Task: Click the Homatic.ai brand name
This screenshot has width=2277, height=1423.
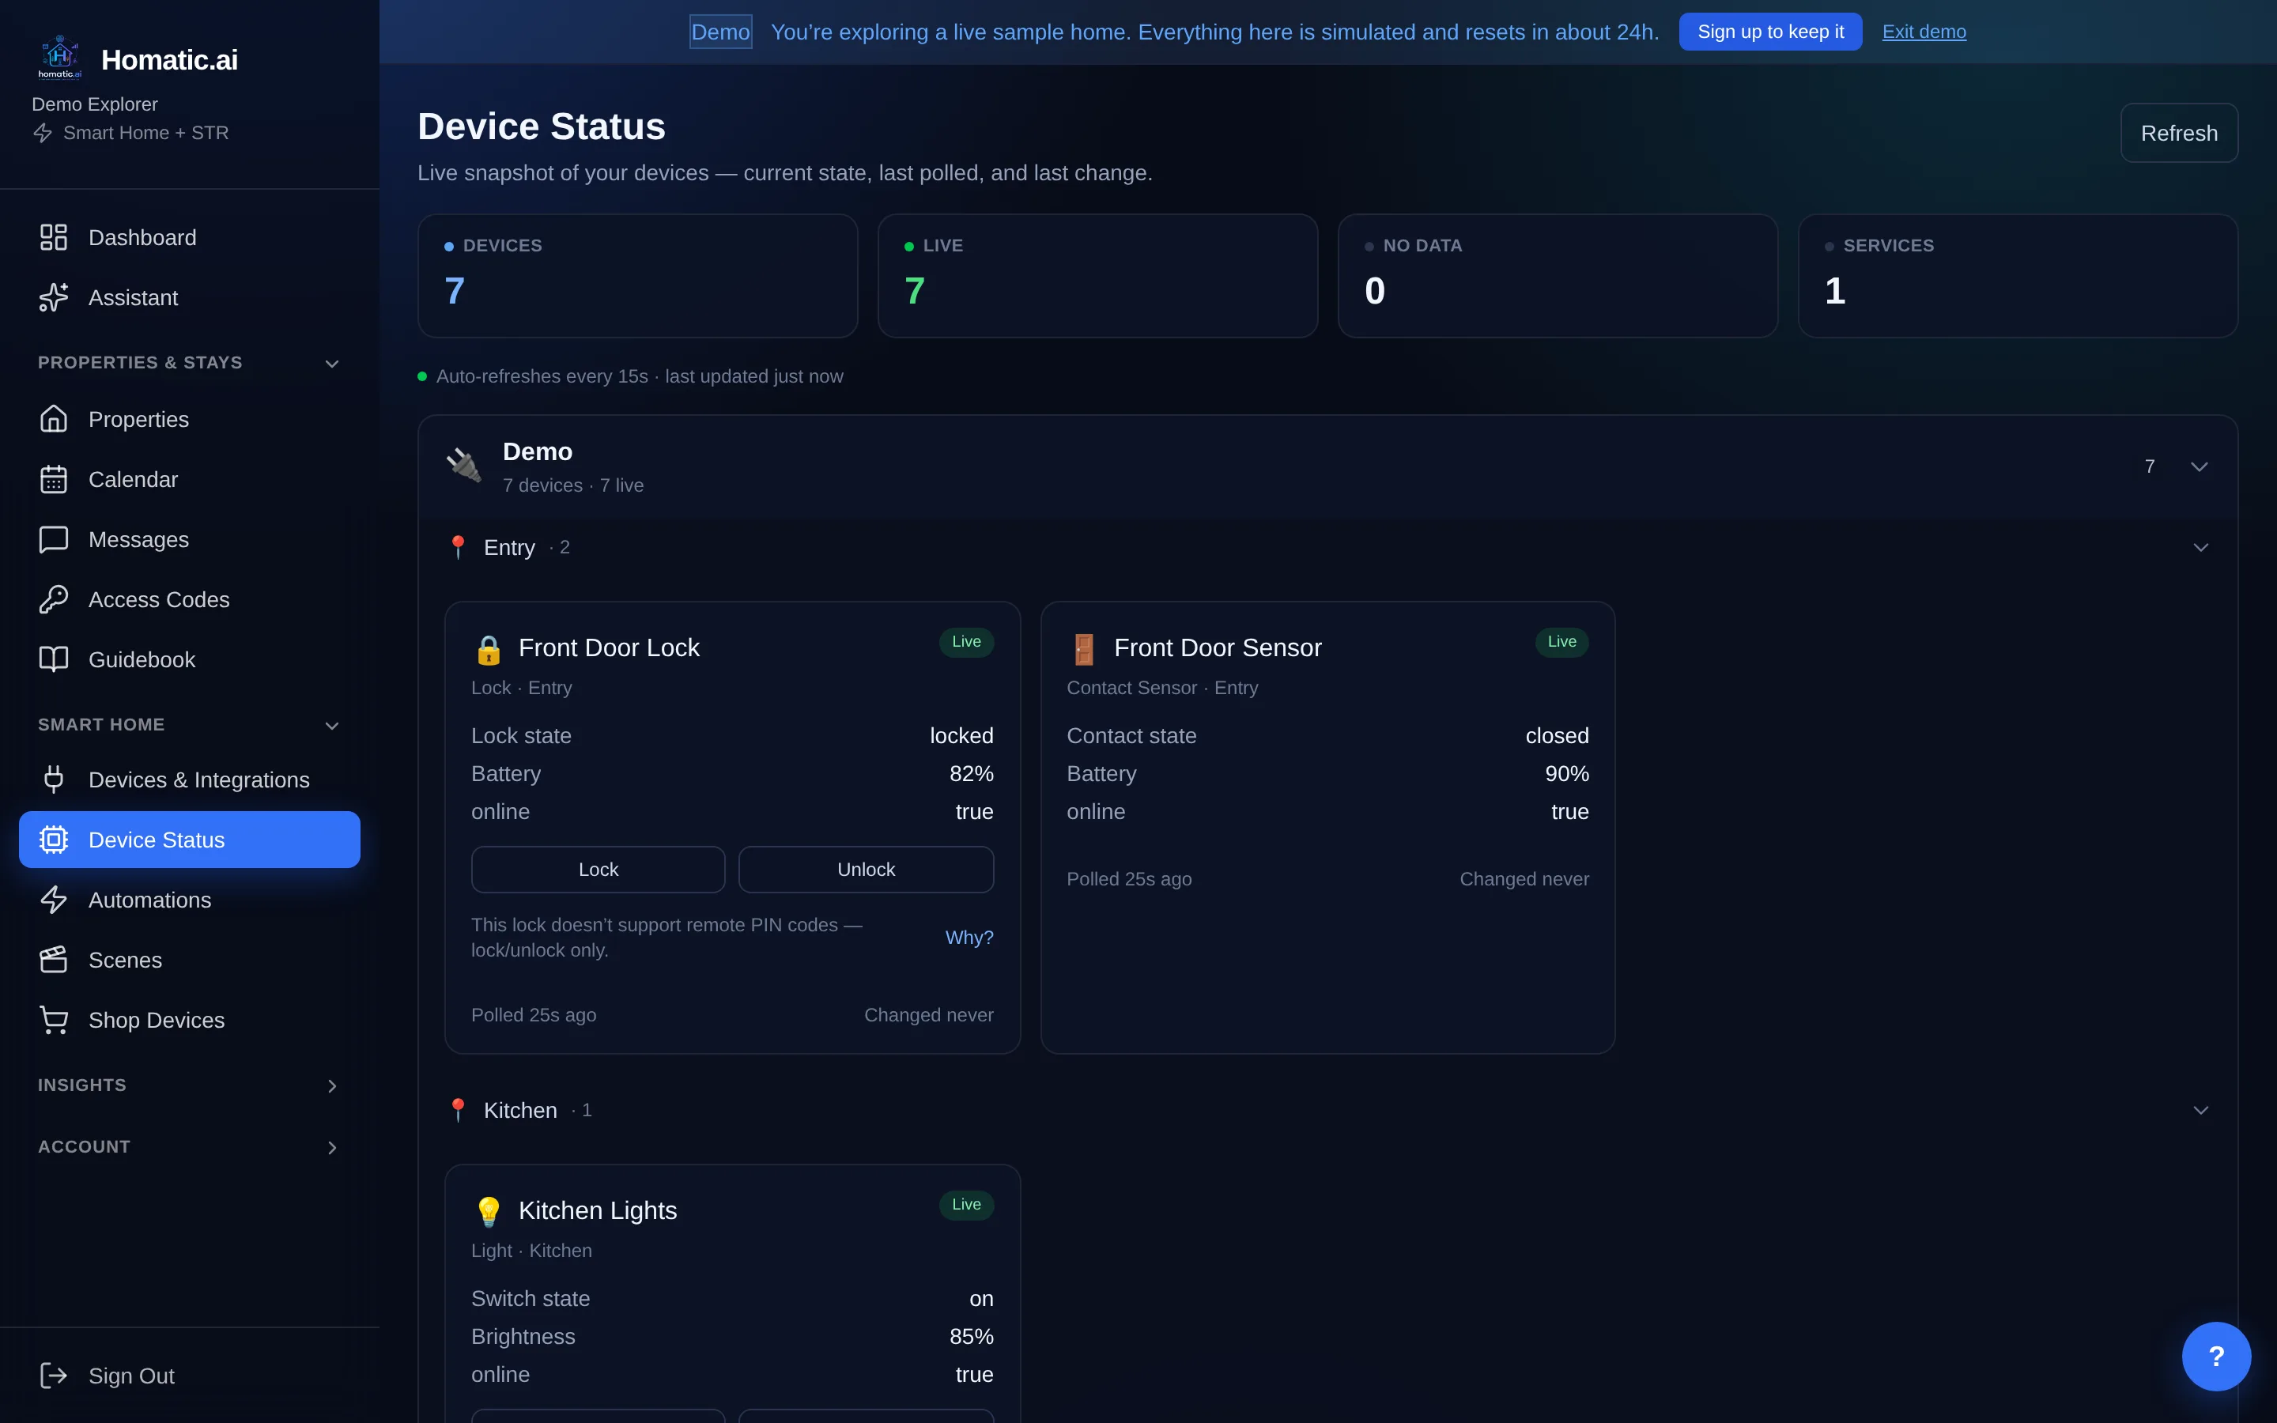Action: (169, 59)
